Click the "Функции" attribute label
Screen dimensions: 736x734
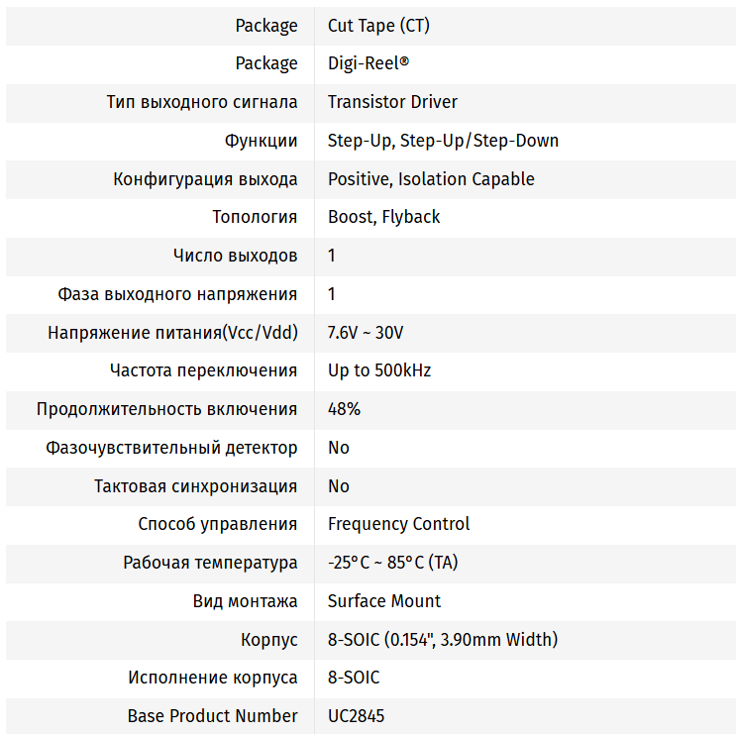point(261,141)
